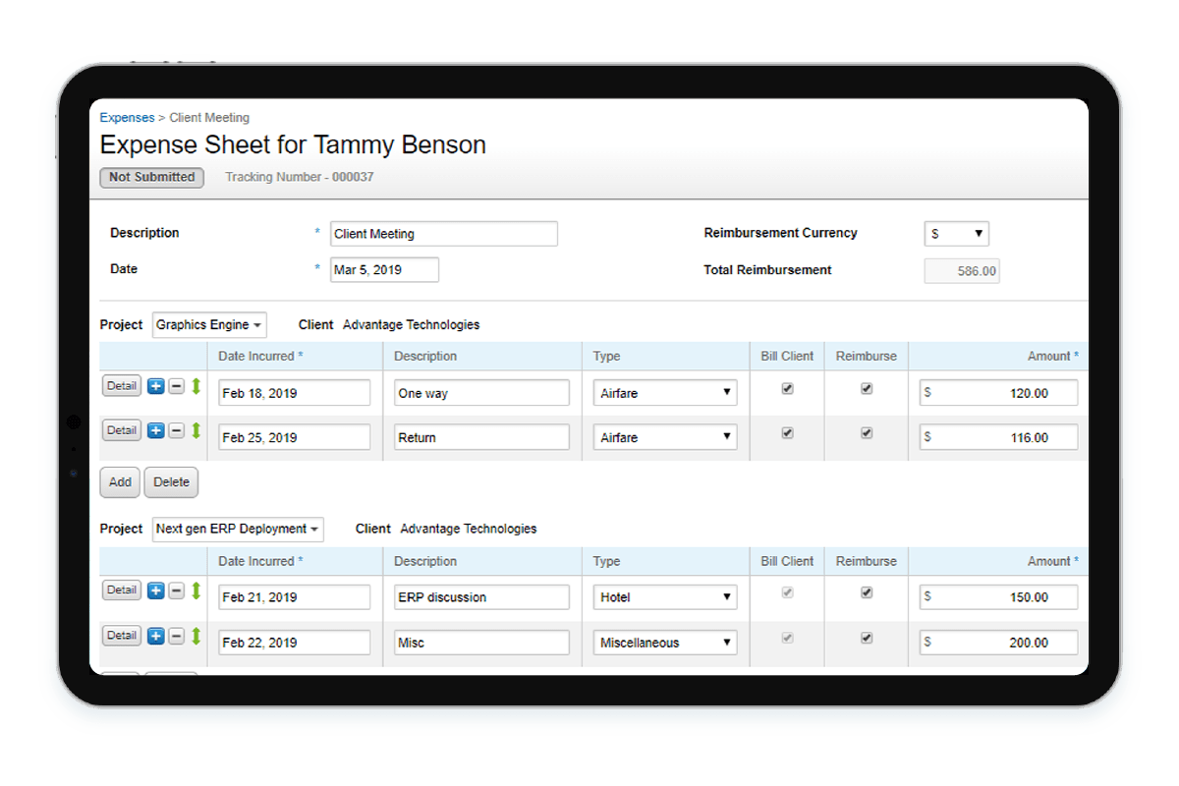
Task: Toggle the Reimburse checkbox on the Return row
Action: coord(866,432)
